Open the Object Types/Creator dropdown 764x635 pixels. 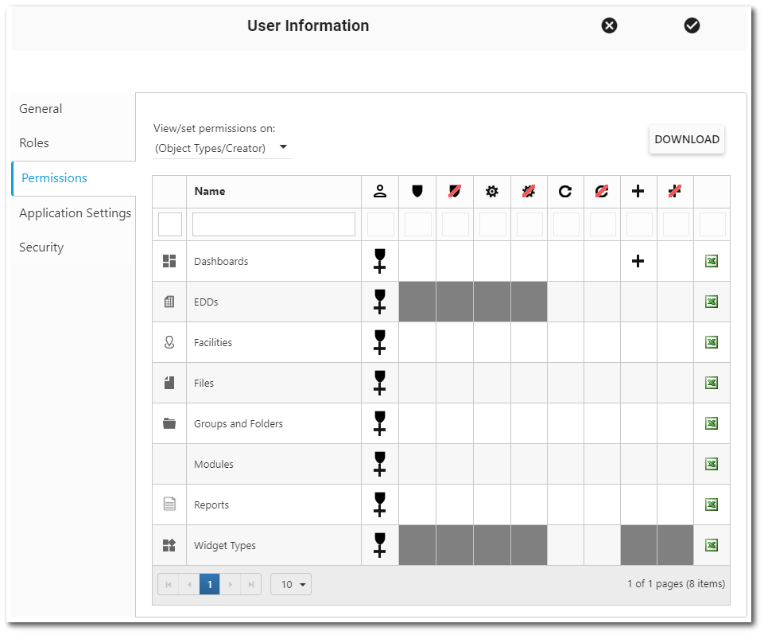tap(222, 148)
